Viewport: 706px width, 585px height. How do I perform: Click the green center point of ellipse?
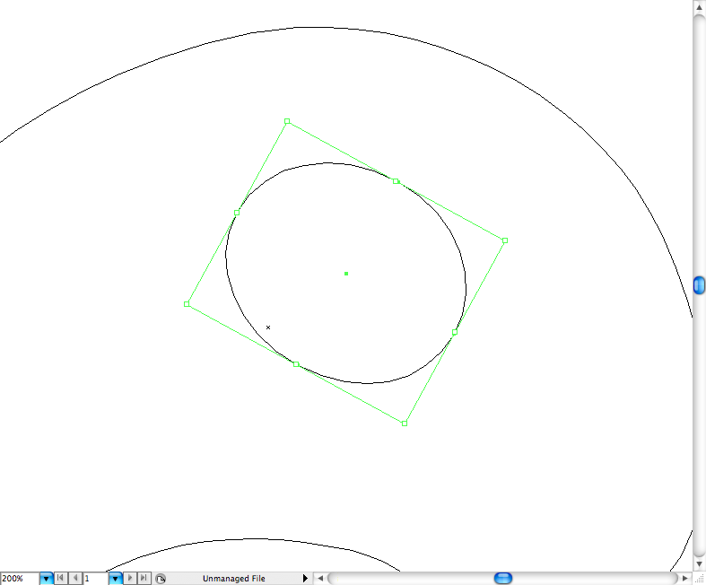346,274
